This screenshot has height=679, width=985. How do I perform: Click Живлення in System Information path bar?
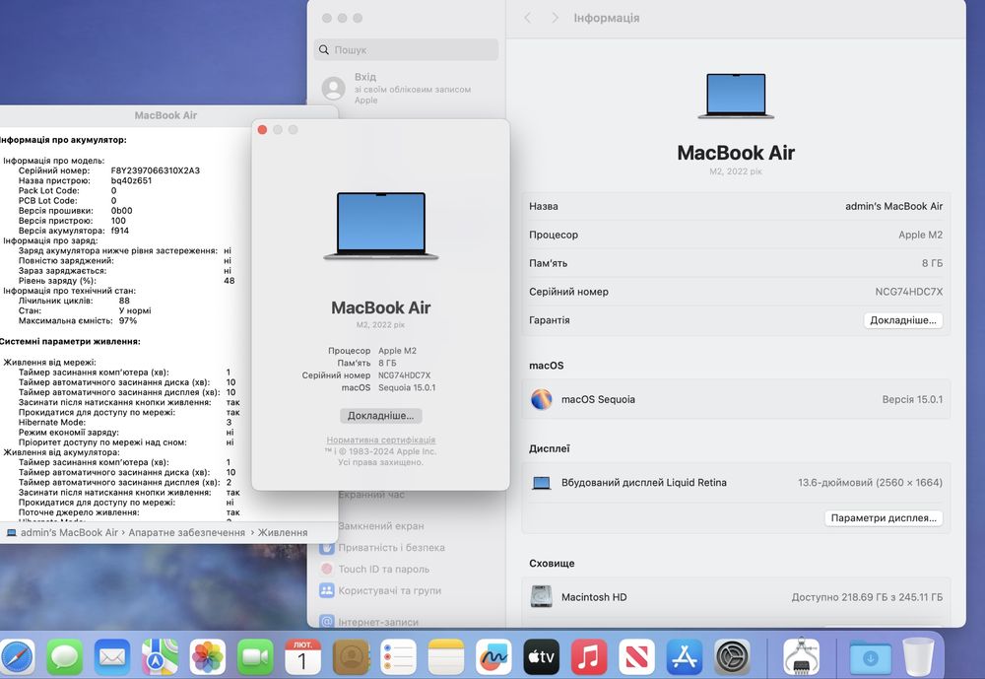click(x=283, y=532)
